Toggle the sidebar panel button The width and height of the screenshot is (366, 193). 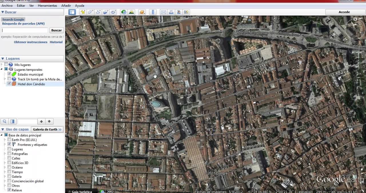(72, 12)
